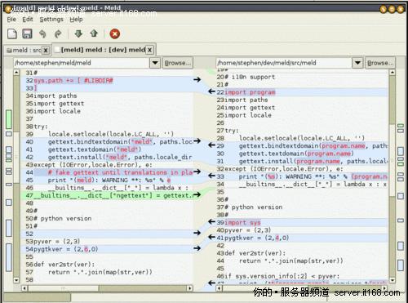The image size is (408, 303).
Task: Click the Save floppy disk icon
Action: pos(27,33)
